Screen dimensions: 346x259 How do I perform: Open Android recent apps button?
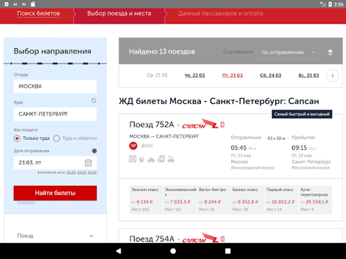(228, 251)
